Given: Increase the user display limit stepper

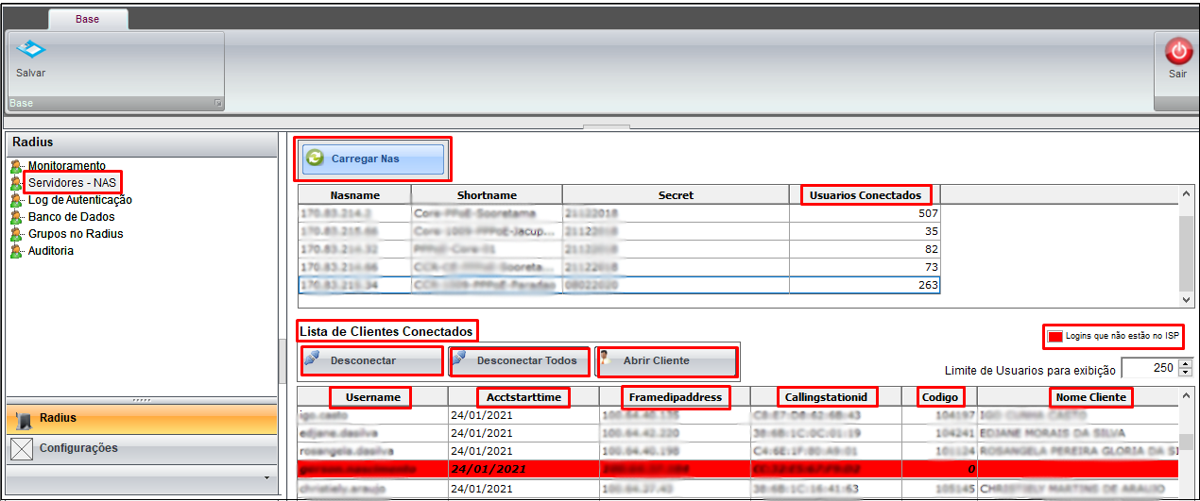Looking at the screenshot, I should point(1186,363).
